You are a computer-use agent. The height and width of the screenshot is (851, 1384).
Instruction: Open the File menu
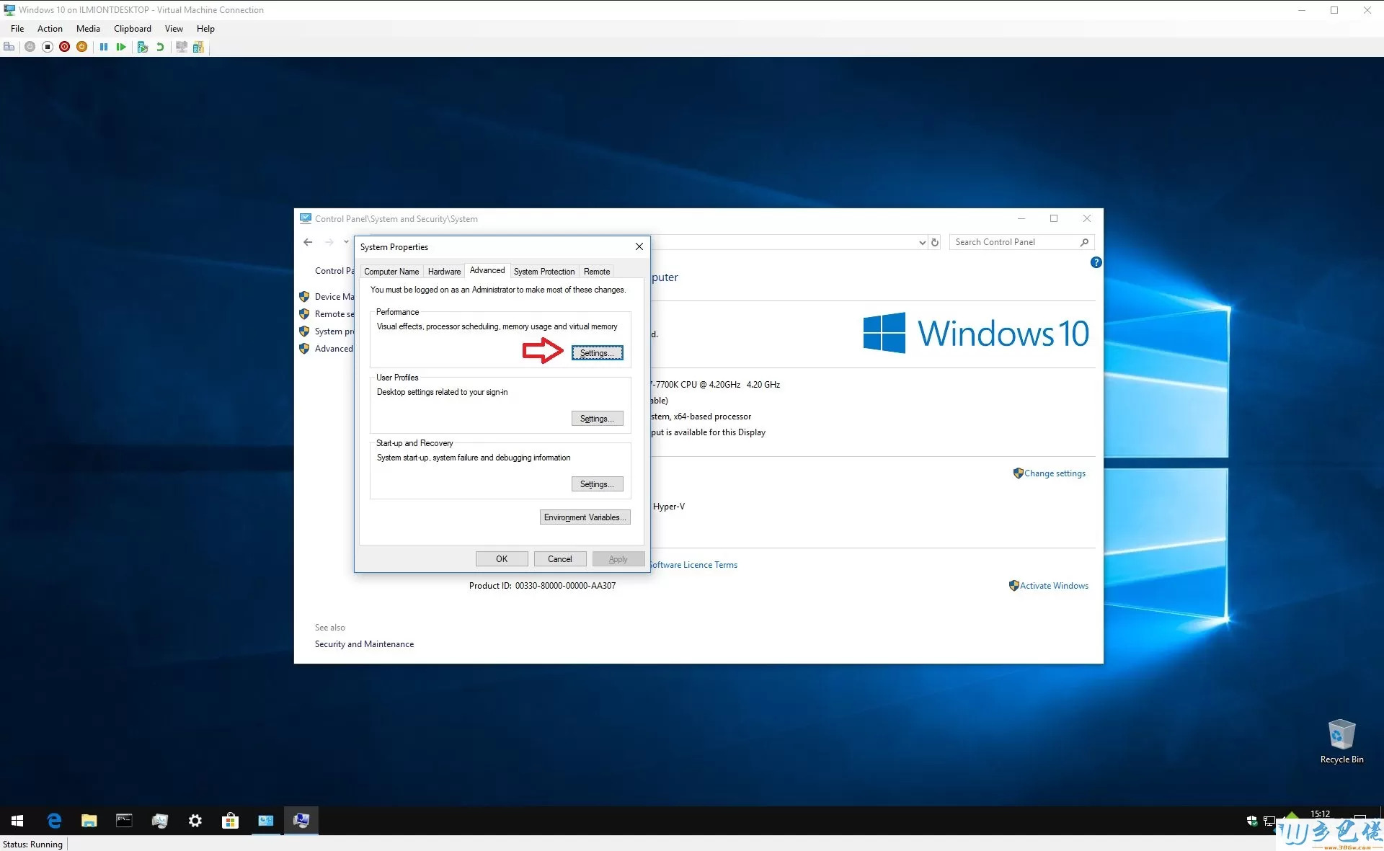[x=17, y=29]
